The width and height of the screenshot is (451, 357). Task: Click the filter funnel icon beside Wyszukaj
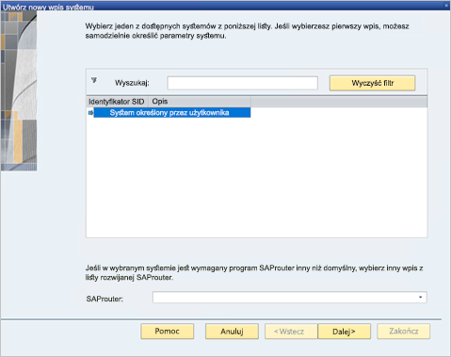click(x=94, y=80)
